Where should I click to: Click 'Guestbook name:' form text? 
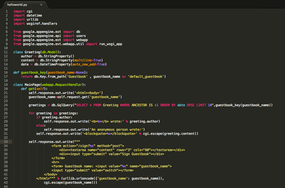tap(79, 166)
